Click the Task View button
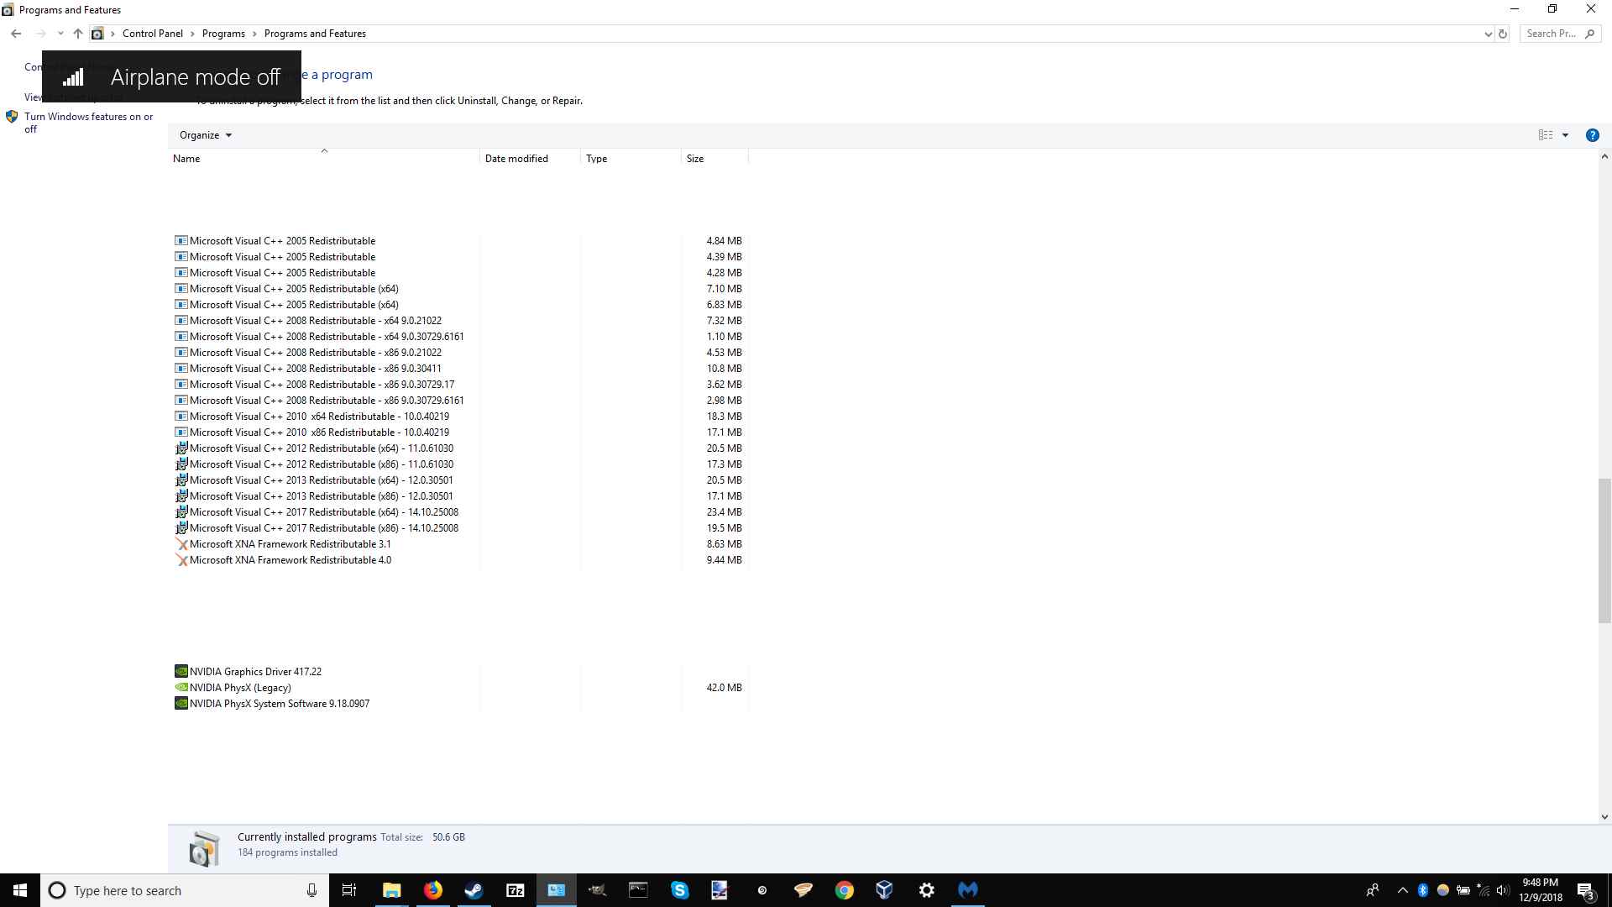This screenshot has width=1612, height=907. point(349,890)
